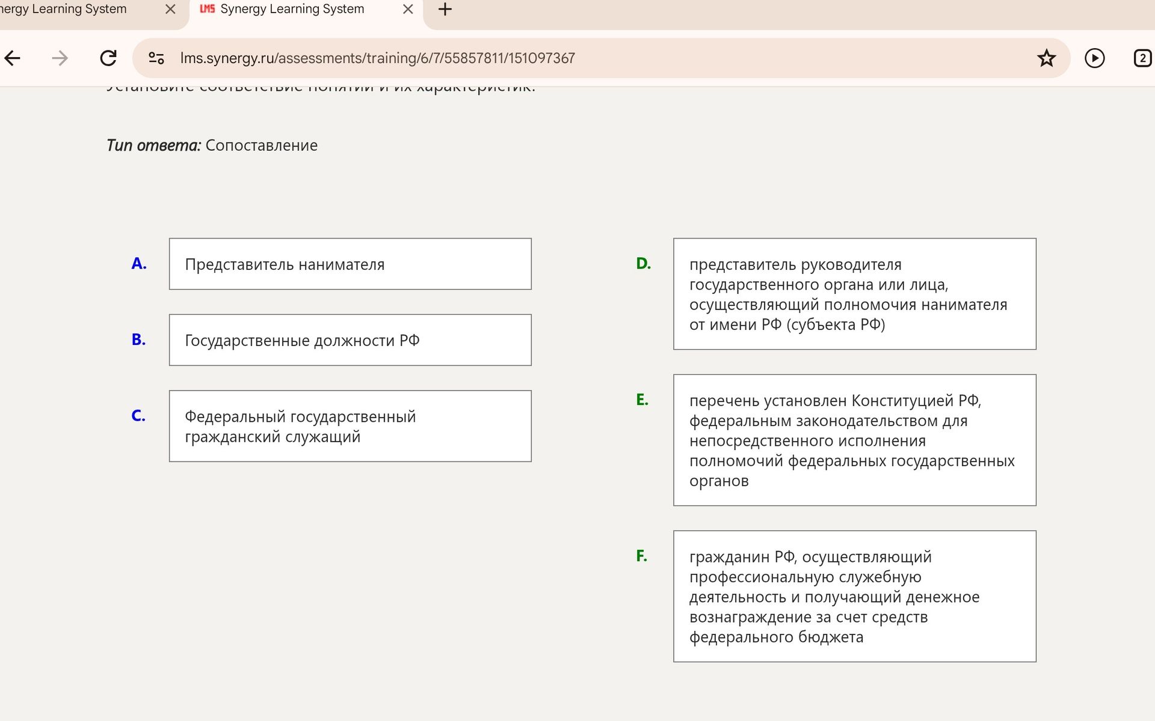Click the blue letter label A.
This screenshot has width=1155, height=721.
point(139,264)
